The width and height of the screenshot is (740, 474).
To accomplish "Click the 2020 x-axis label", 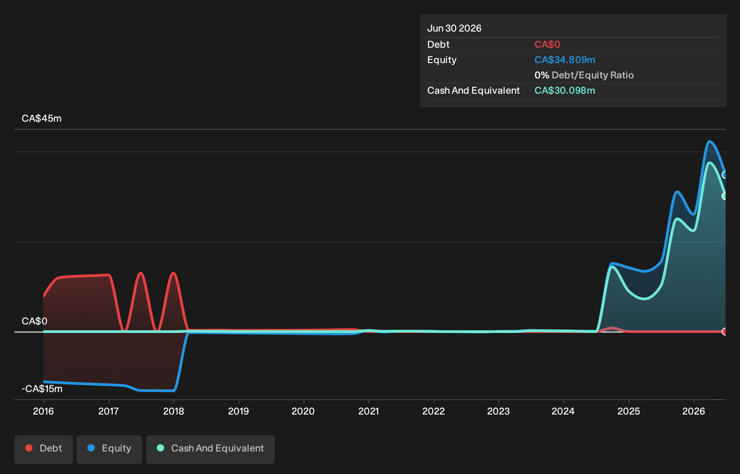I will [303, 411].
